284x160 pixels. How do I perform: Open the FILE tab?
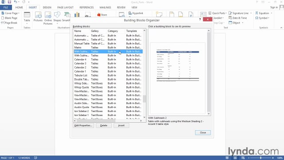pyautogui.click(x=6, y=8)
